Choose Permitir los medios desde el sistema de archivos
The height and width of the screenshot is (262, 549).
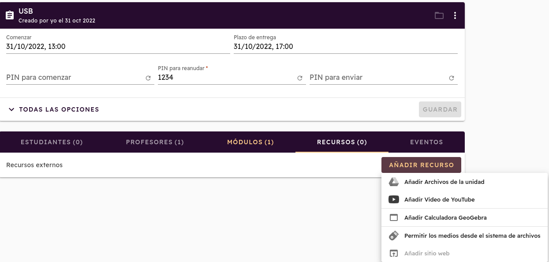coord(464,236)
